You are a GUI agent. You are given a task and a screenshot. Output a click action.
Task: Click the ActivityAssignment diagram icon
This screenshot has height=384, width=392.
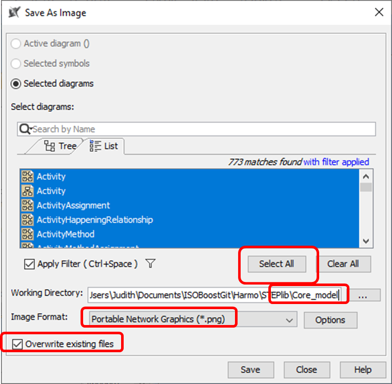coord(27,206)
